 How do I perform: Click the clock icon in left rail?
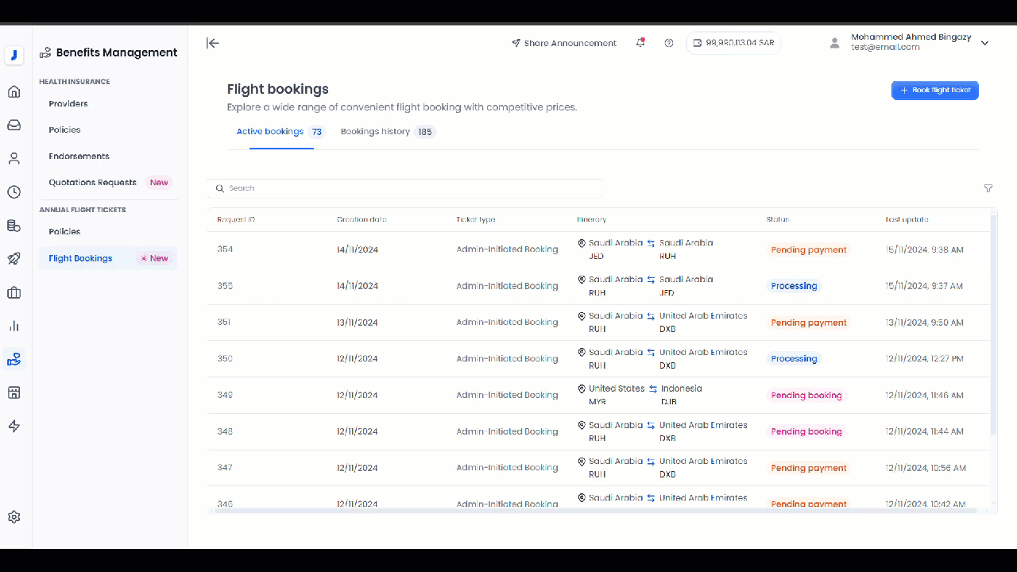coord(14,192)
